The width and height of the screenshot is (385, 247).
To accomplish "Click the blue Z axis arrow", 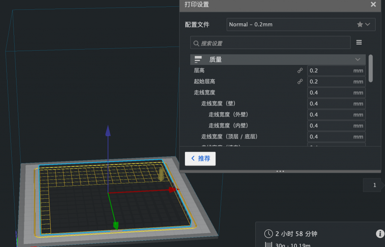I will (108, 131).
